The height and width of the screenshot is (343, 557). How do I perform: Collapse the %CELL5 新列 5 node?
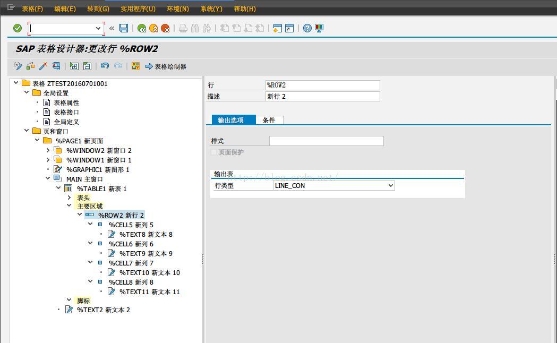(90, 224)
